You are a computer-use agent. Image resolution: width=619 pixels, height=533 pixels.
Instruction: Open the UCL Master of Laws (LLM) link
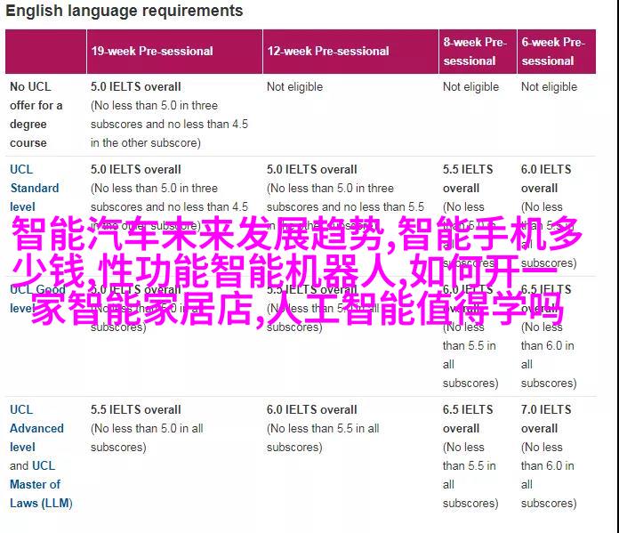click(41, 484)
